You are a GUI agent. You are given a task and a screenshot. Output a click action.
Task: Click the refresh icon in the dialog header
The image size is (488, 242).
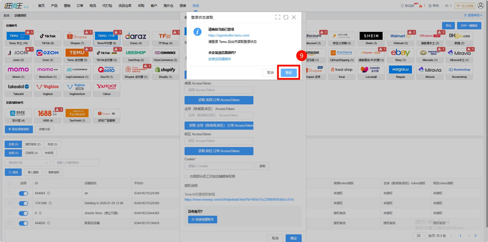[286, 17]
